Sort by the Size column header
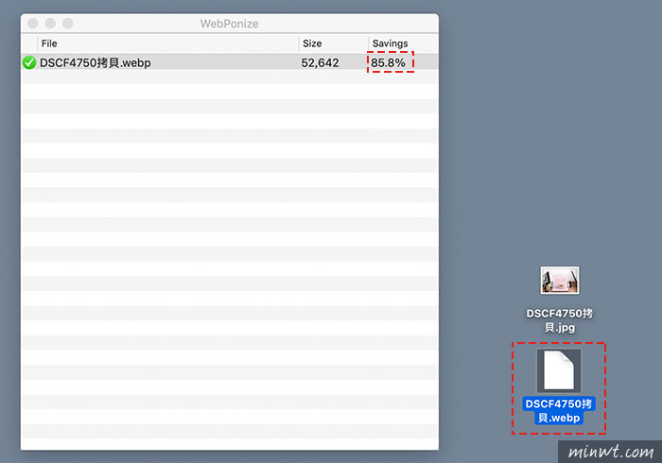The image size is (662, 463). click(312, 43)
